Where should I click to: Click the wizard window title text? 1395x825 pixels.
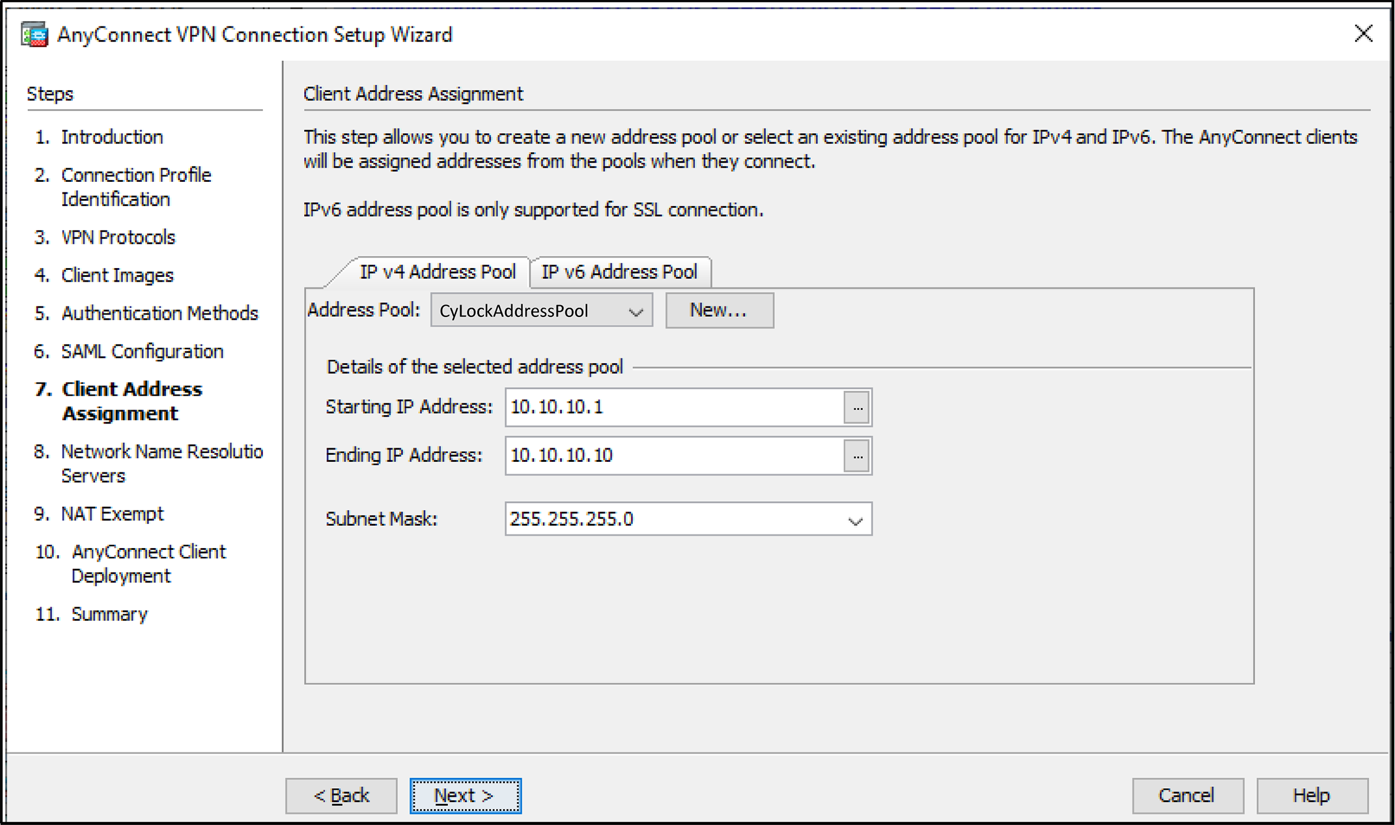pyautogui.click(x=255, y=35)
